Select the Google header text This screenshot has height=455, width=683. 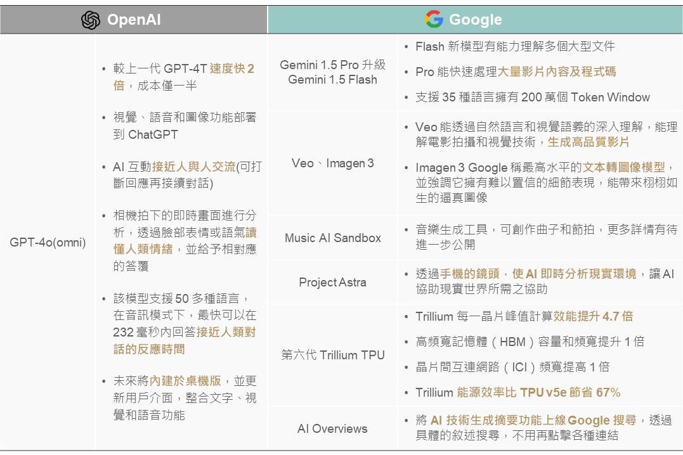tap(475, 20)
